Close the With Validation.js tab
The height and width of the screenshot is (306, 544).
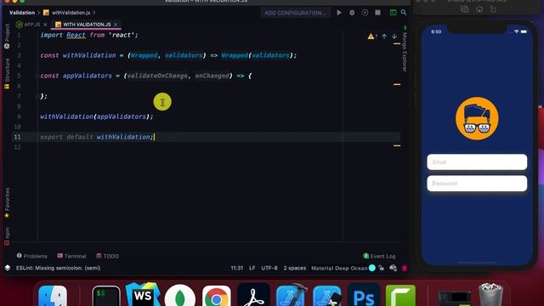pos(116,25)
